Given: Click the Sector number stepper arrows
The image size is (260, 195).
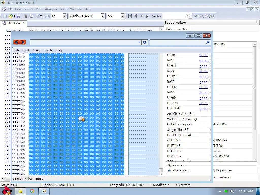Looking at the screenshot, I should coord(190,16).
